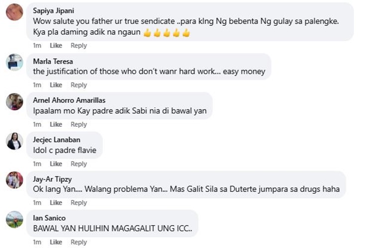Reply to Arnel Ahorro Amarillas's comment
Viewport: 373px width, 248px height.
pyautogui.click(x=79, y=124)
